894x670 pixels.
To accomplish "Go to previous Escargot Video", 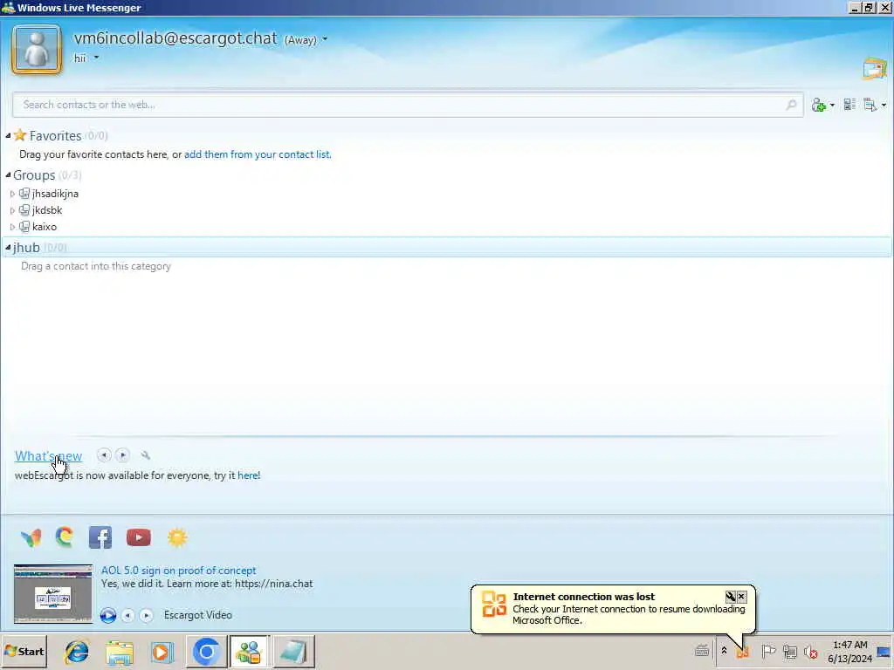I will [x=127, y=615].
